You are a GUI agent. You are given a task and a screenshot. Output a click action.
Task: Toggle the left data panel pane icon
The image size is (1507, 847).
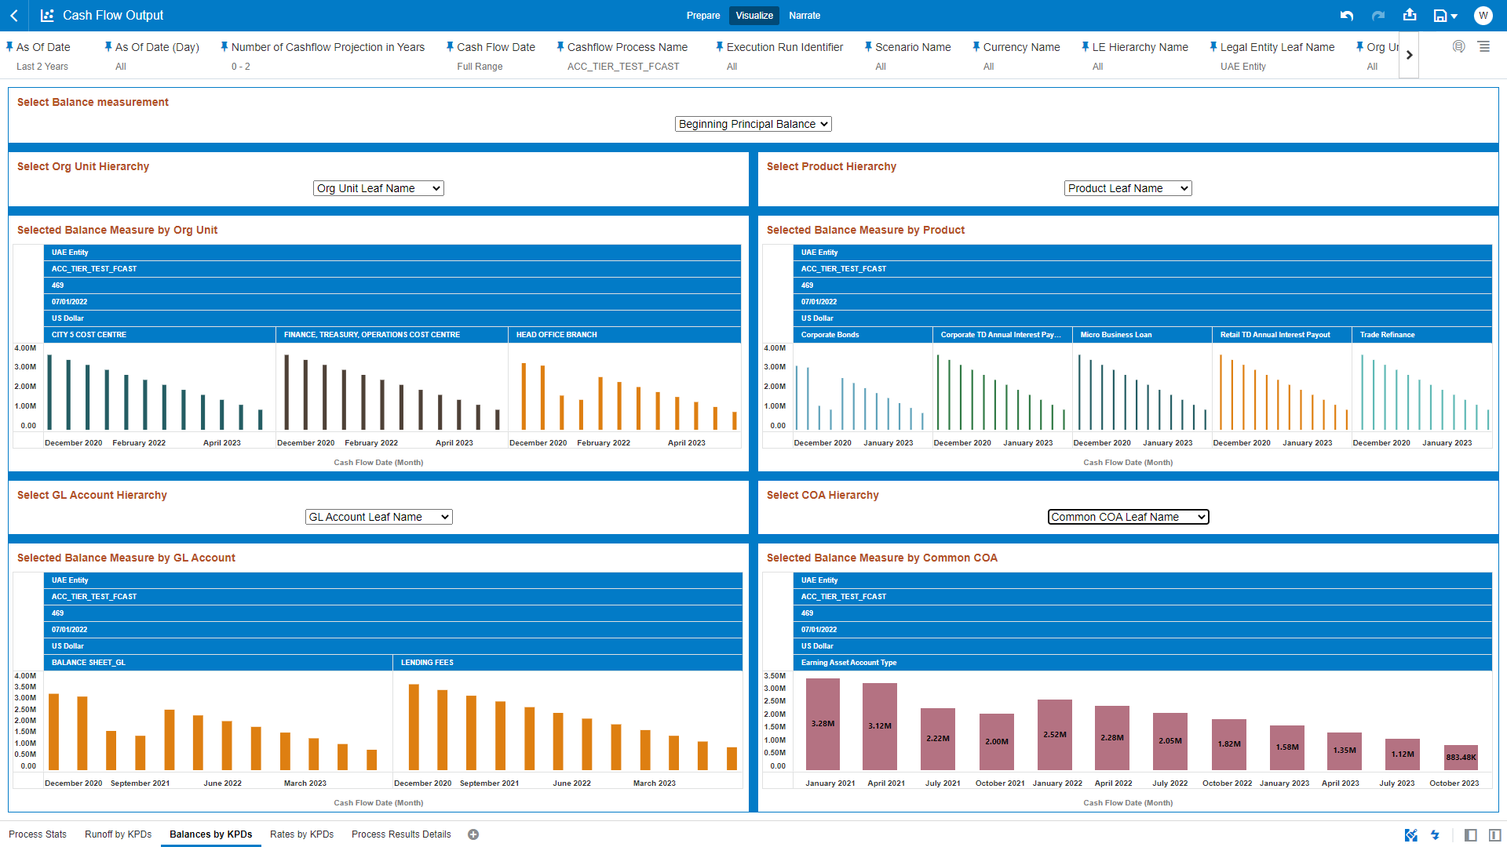pos(1471,835)
